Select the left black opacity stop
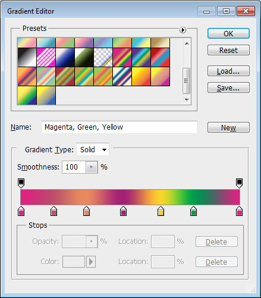Viewport: 261px width, 298px height. [x=21, y=183]
